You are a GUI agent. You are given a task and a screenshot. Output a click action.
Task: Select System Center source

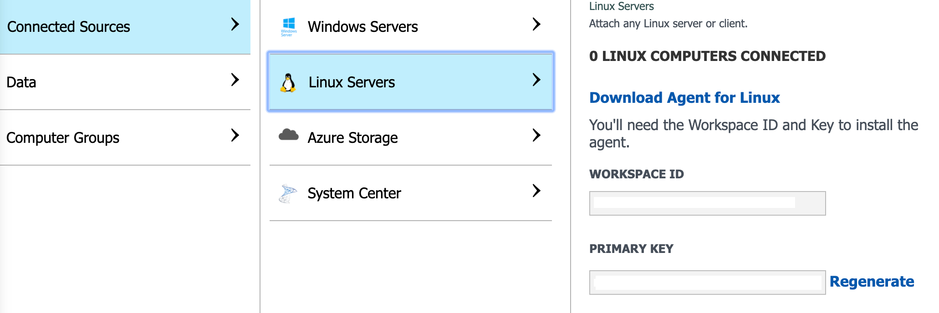coord(411,193)
